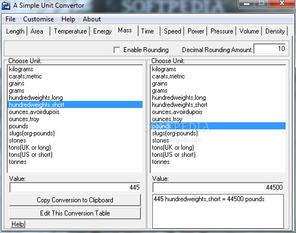This screenshot has width=296, height=233.
Task: Select the Mass tab
Action: pyautogui.click(x=126, y=30)
